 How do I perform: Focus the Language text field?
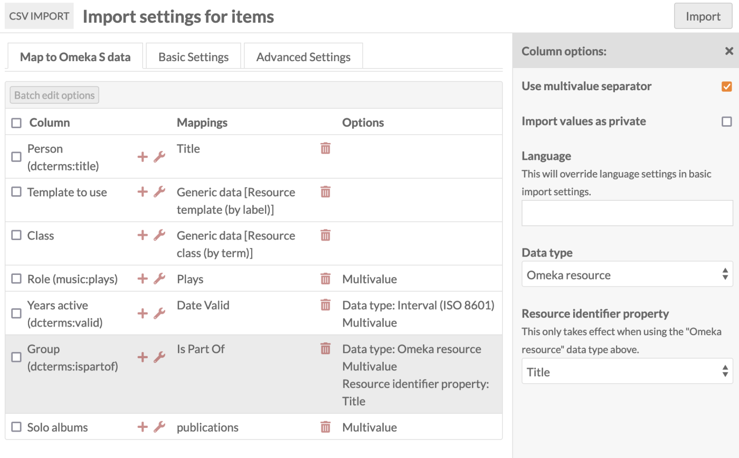click(x=627, y=213)
